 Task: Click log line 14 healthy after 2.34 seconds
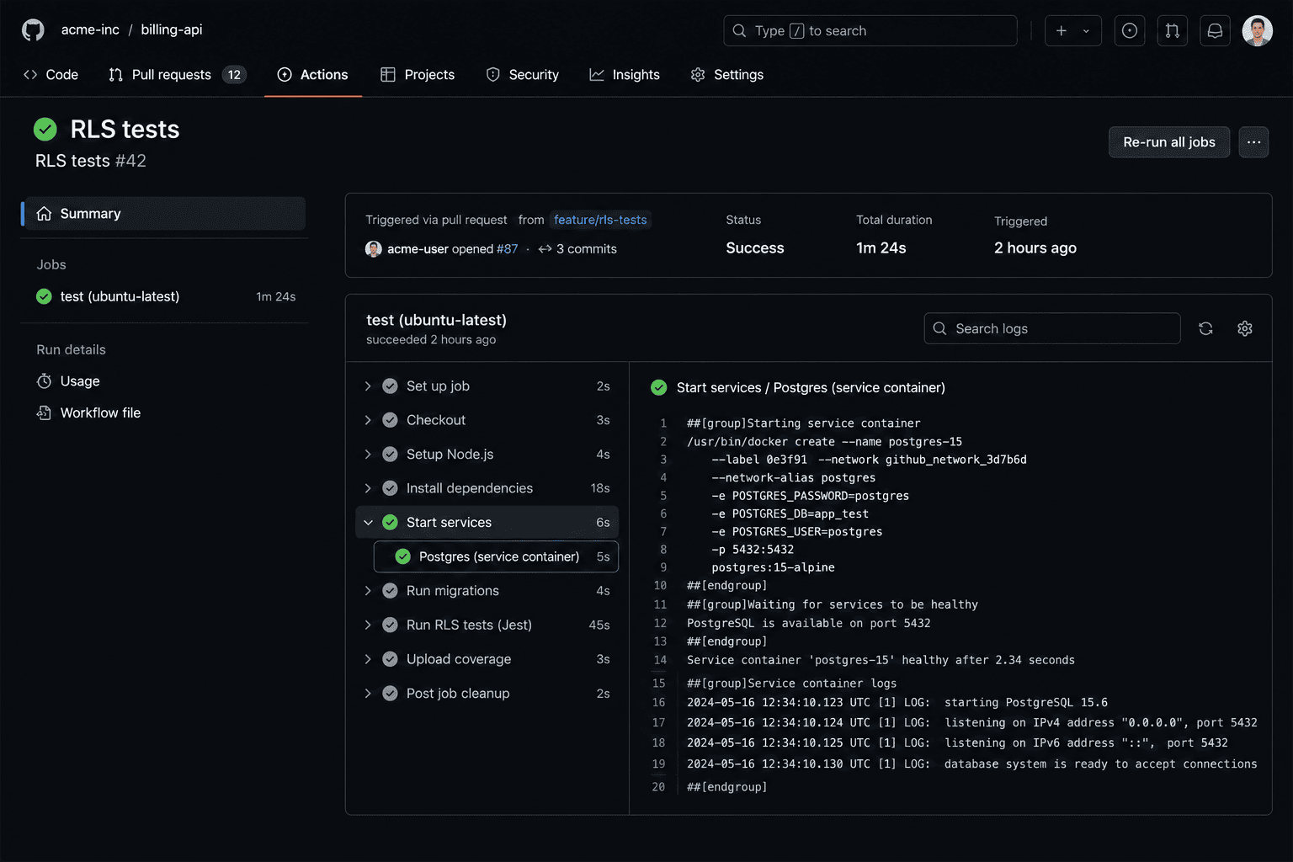click(x=881, y=660)
